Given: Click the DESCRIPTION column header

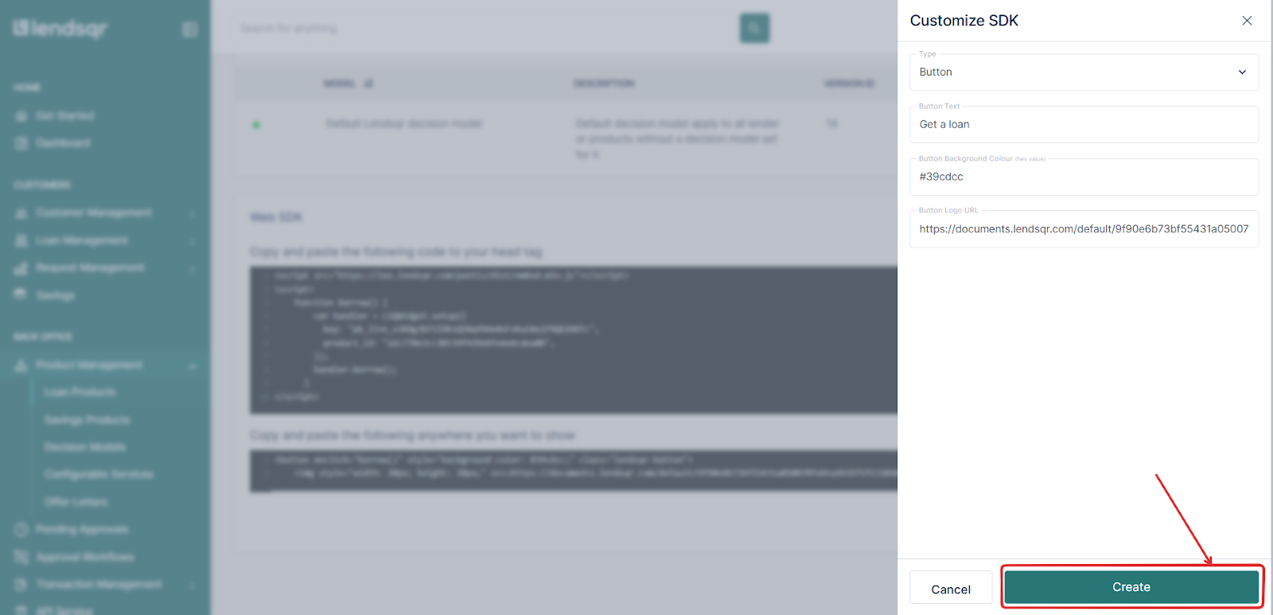Looking at the screenshot, I should 604,84.
